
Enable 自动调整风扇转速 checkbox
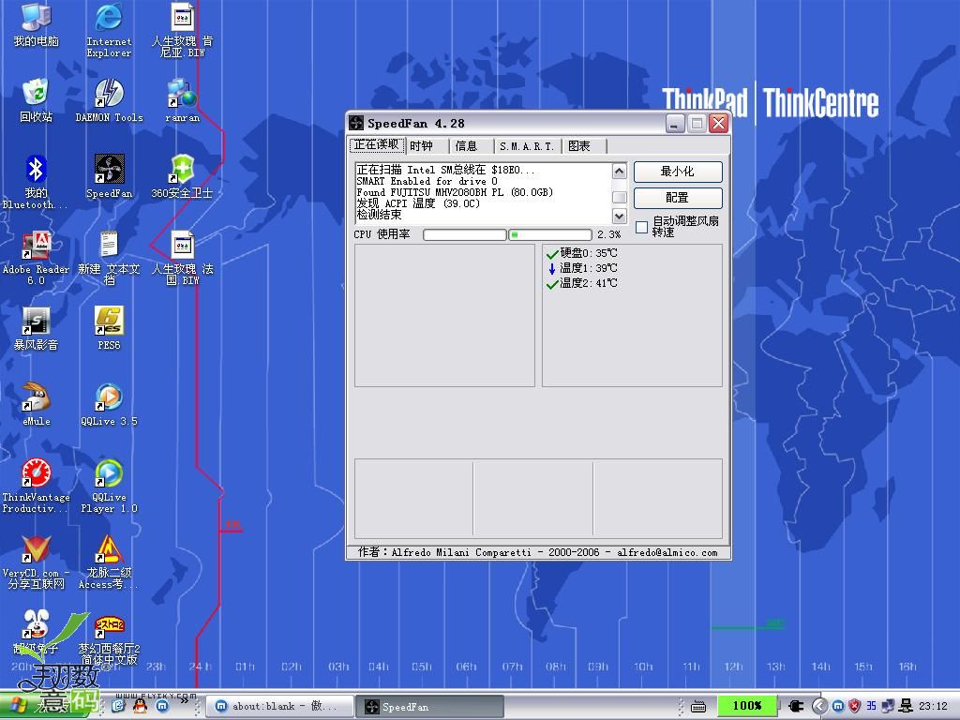point(641,227)
